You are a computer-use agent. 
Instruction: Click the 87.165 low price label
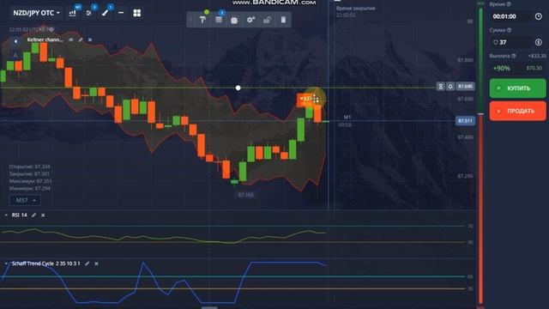tap(246, 195)
